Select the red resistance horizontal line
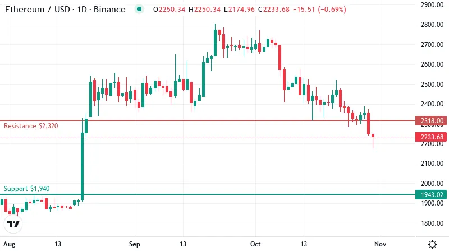 [x=208, y=120]
